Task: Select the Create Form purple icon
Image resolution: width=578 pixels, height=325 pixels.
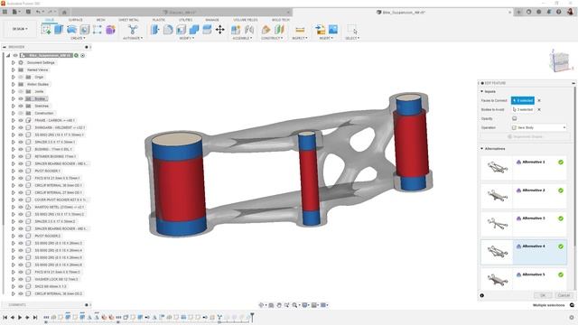Action: [110, 30]
